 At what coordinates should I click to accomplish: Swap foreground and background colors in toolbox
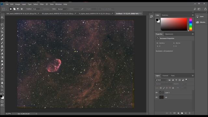click(3, 93)
